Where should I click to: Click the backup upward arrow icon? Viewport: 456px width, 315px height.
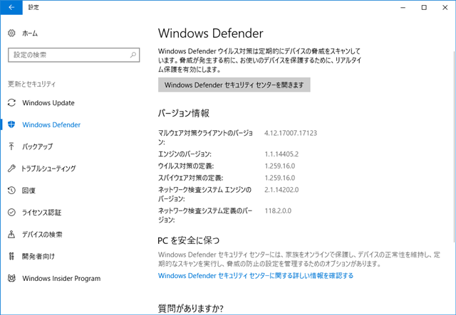11,146
